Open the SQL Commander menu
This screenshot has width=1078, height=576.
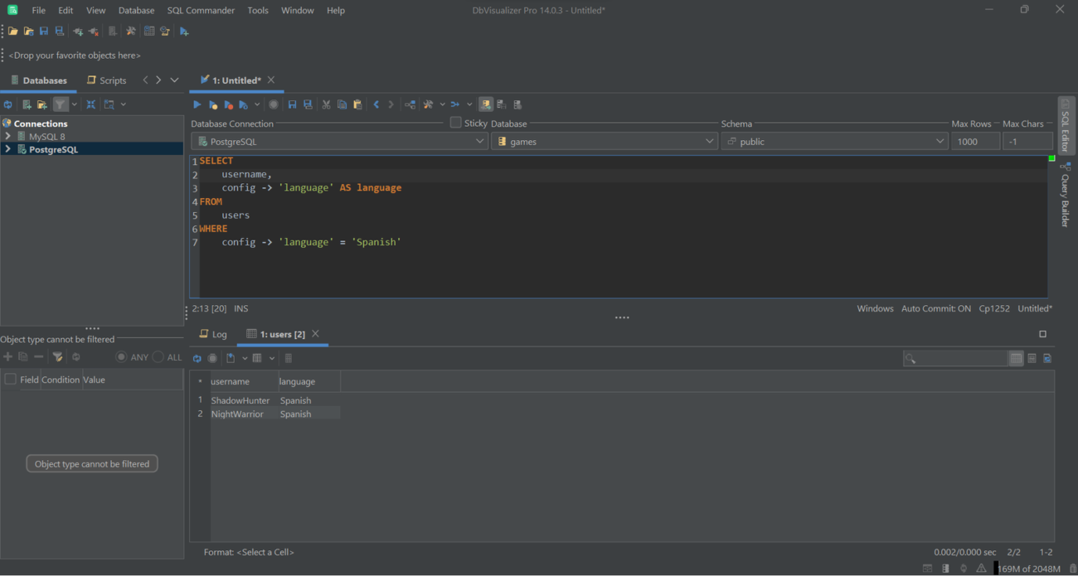(x=201, y=10)
